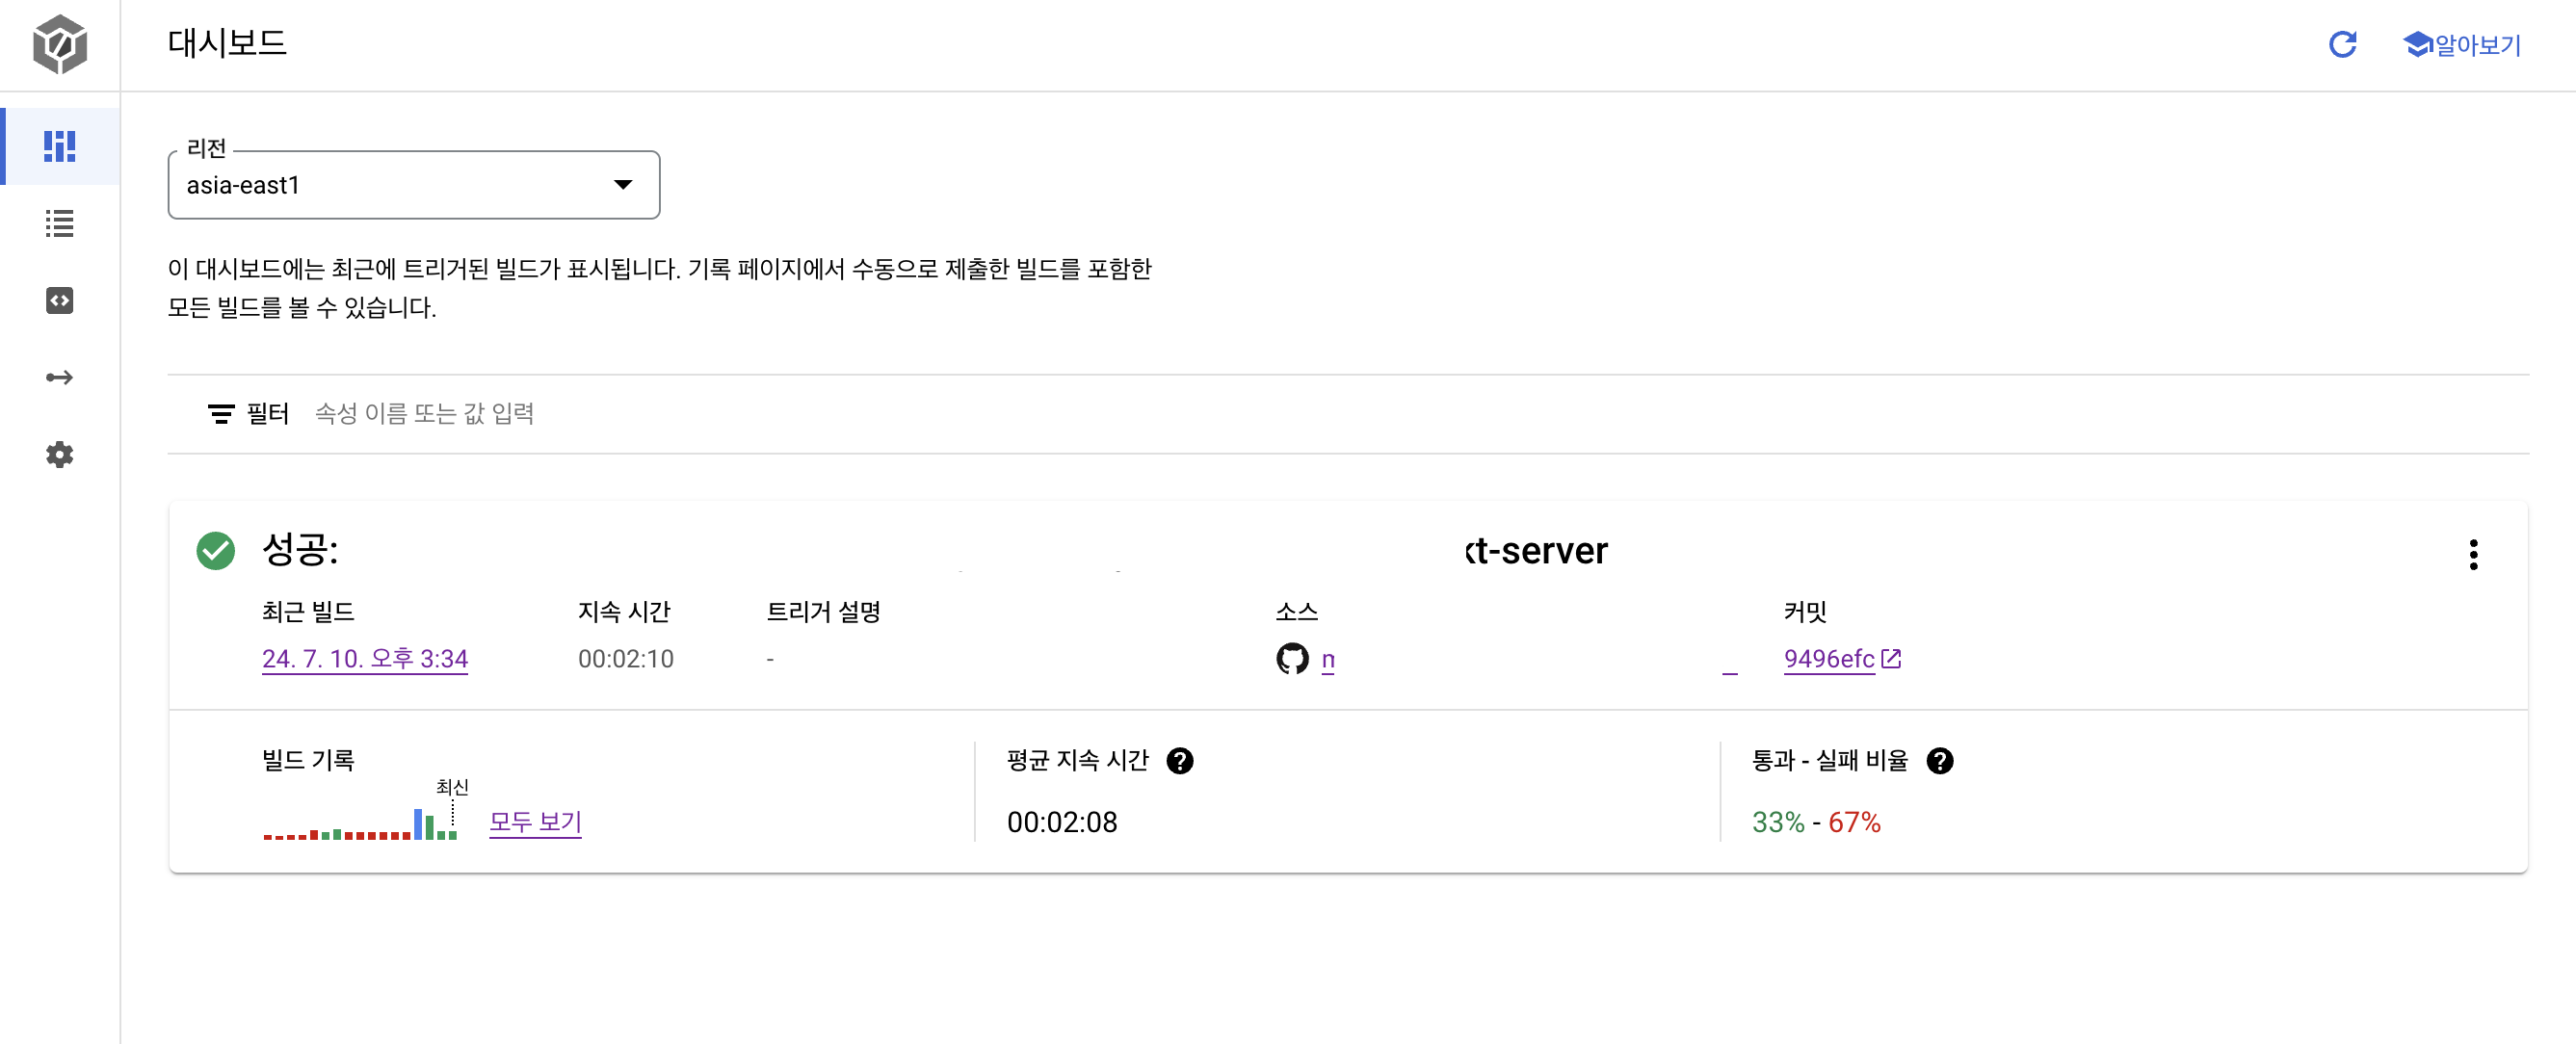Screen dimensions: 2576x1044
Task: Open GitHub source repository link
Action: click(1327, 659)
